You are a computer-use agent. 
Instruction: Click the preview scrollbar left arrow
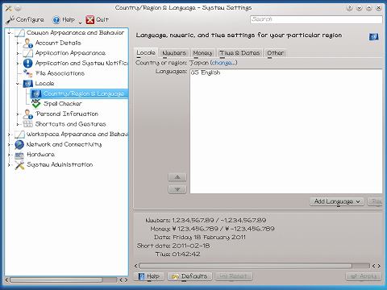click(135, 266)
